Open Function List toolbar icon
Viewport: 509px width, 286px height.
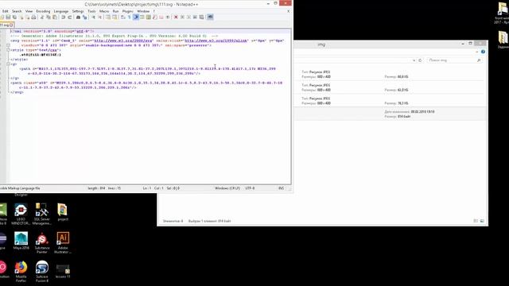click(155, 17)
